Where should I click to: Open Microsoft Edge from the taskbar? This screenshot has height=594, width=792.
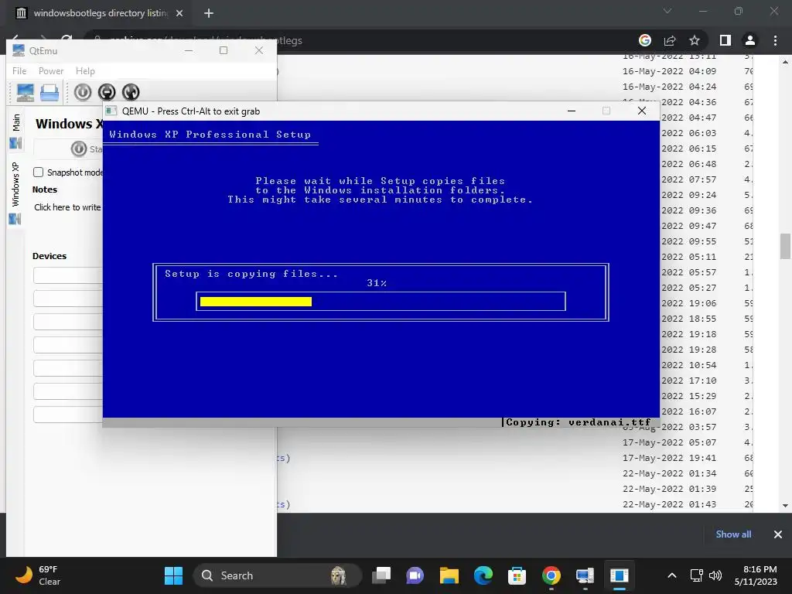point(483,575)
